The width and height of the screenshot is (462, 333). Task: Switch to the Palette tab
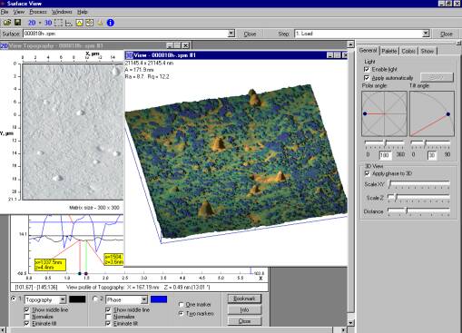click(x=389, y=51)
